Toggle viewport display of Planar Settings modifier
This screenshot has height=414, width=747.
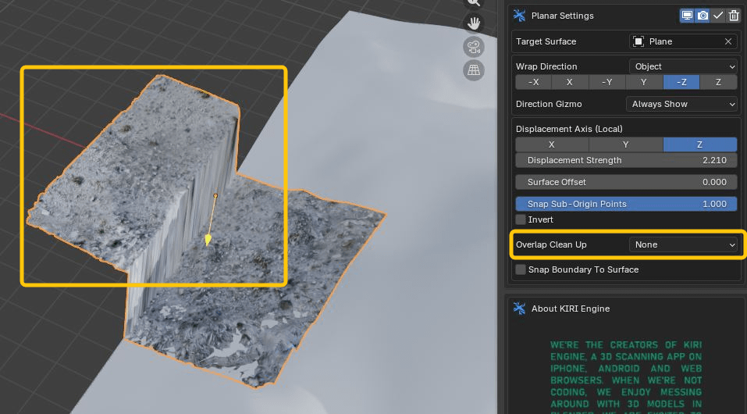click(x=688, y=16)
